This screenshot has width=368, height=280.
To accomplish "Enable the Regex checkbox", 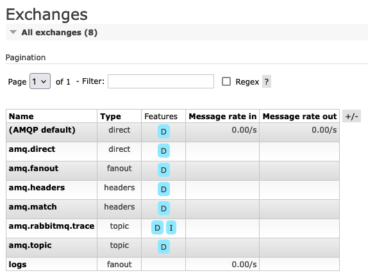I will coord(226,81).
